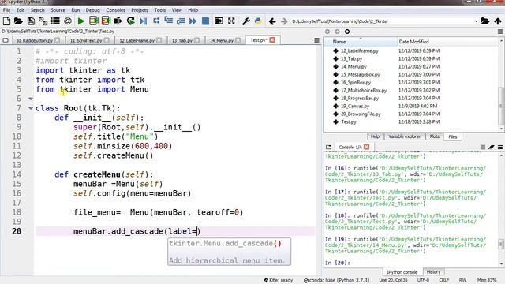Switch to the Variable explorer pane tab
The height and width of the screenshot is (284, 505).
(404, 136)
